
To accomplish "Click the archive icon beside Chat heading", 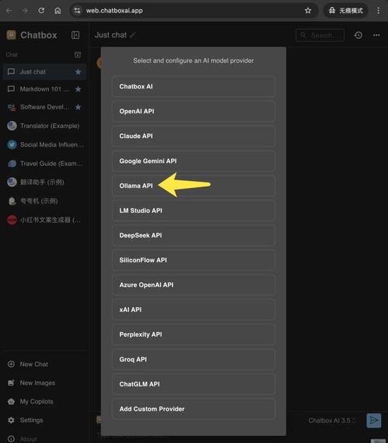I will point(78,54).
